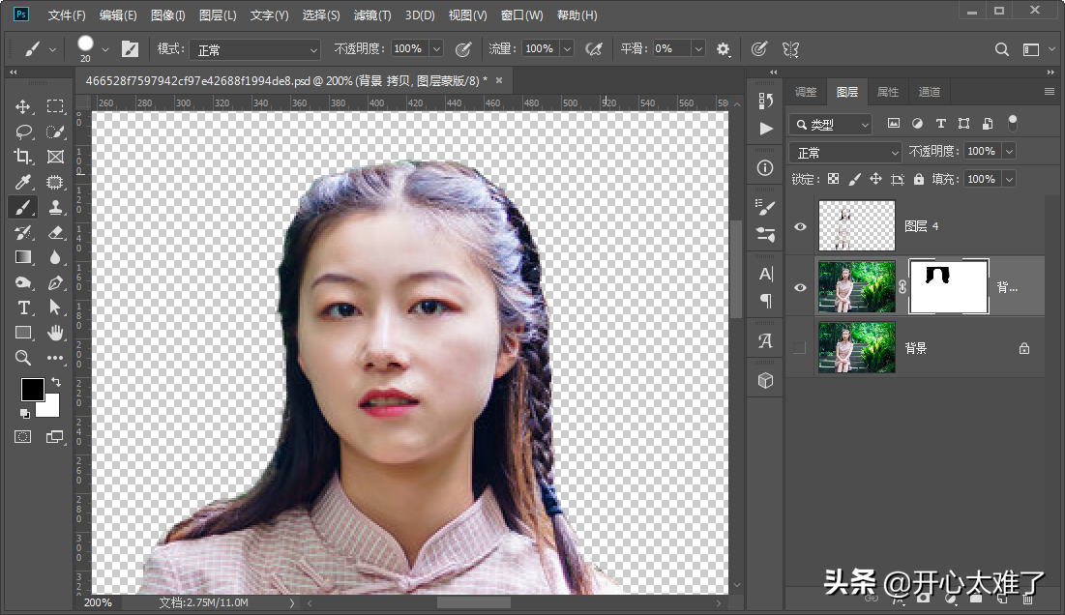This screenshot has height=615, width=1065.
Task: Open the 滤镜(T) menu
Action: (372, 15)
